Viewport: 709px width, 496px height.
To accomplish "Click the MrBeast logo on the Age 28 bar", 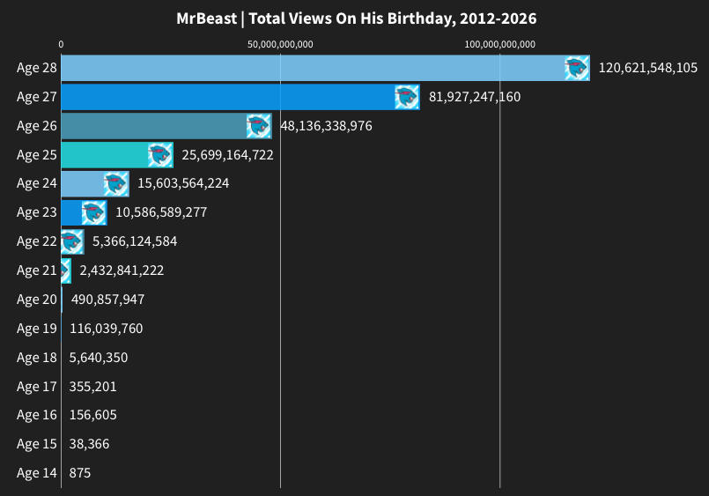I will click(x=577, y=68).
